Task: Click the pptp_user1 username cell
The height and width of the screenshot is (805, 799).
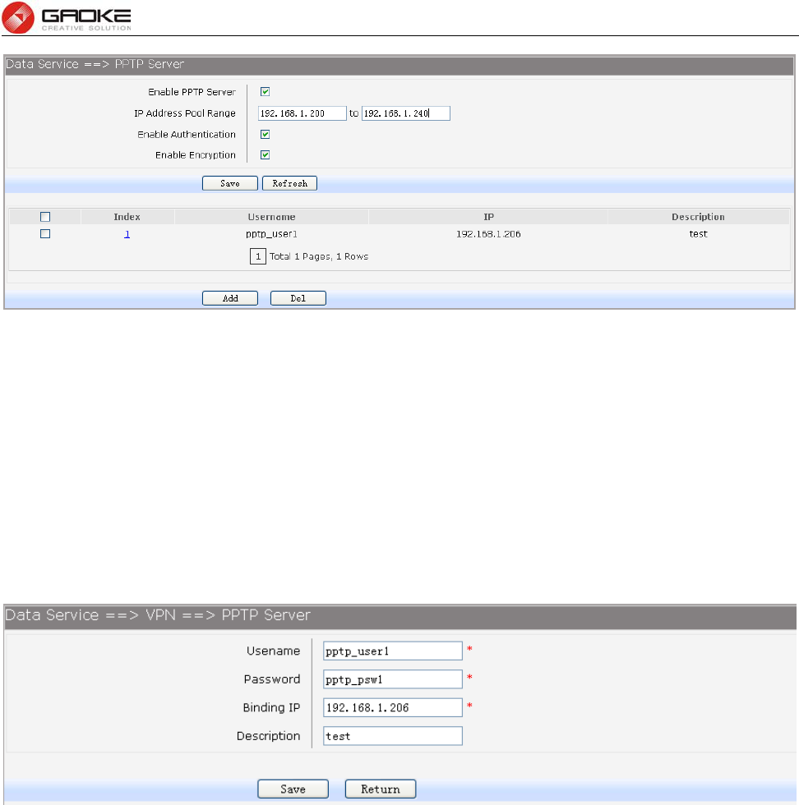Action: [x=271, y=234]
